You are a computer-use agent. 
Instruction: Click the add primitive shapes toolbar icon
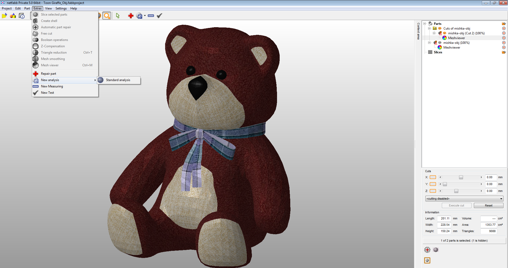(13, 16)
